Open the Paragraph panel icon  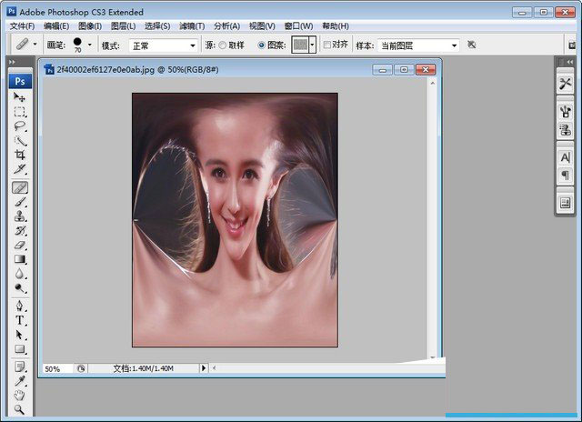click(x=565, y=176)
